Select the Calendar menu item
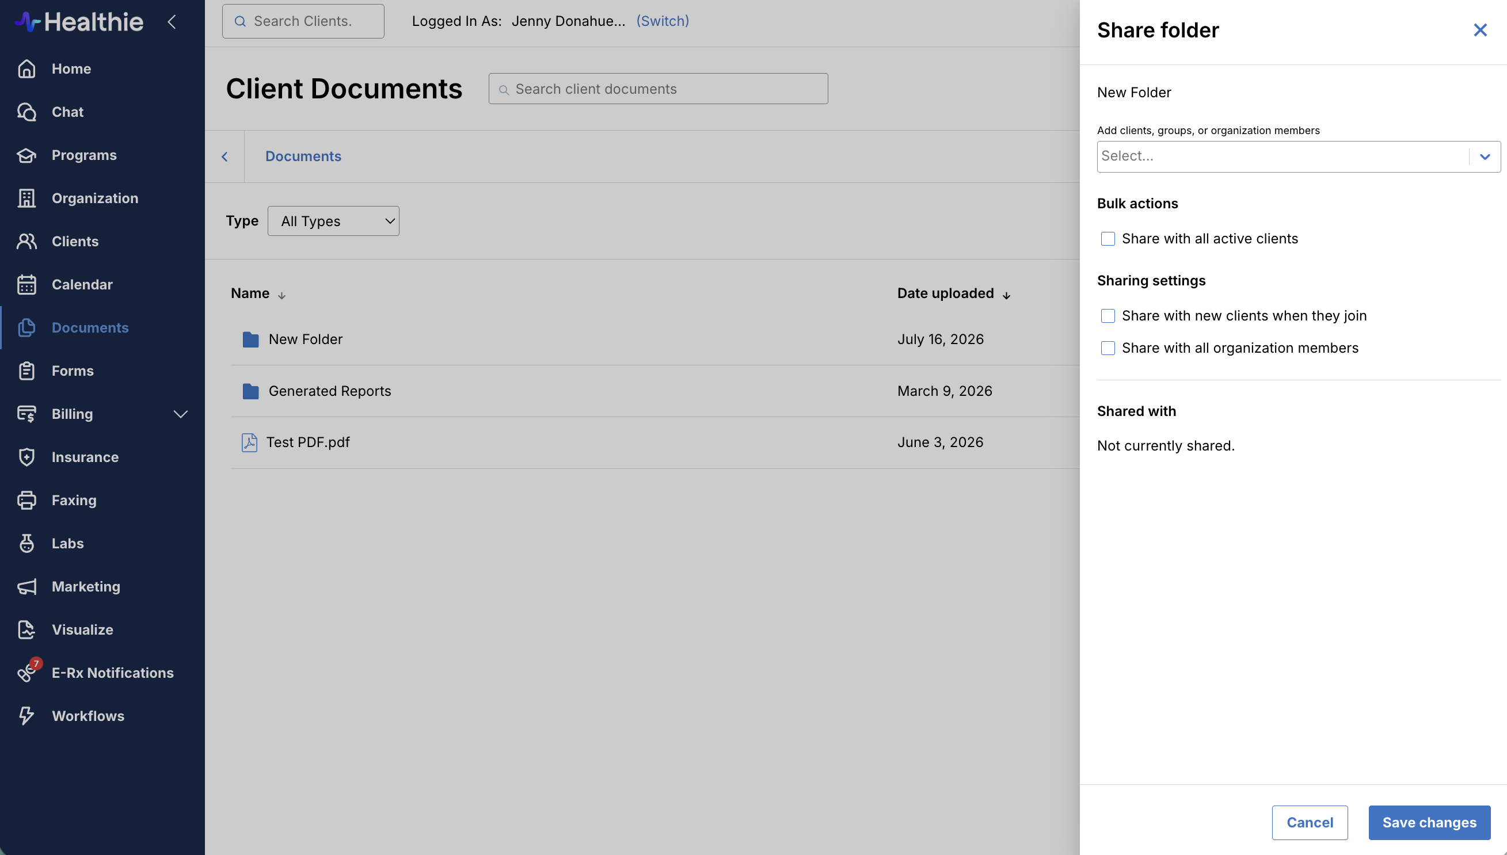Viewport: 1507px width, 855px height. click(x=82, y=284)
